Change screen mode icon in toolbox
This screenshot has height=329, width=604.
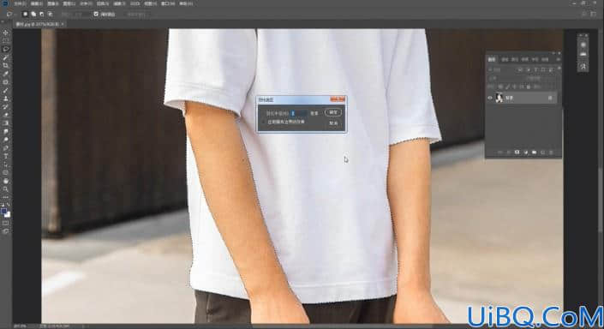point(6,231)
